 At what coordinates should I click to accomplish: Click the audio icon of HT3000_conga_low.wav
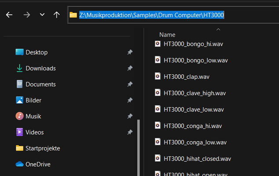(158, 142)
